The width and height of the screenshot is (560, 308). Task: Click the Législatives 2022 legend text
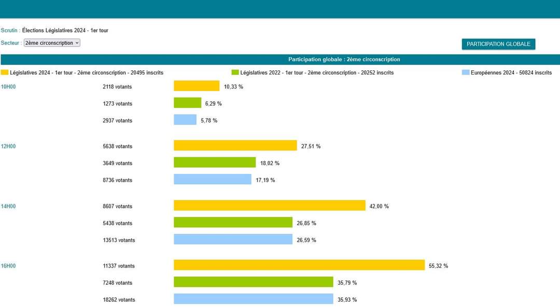[317, 72]
